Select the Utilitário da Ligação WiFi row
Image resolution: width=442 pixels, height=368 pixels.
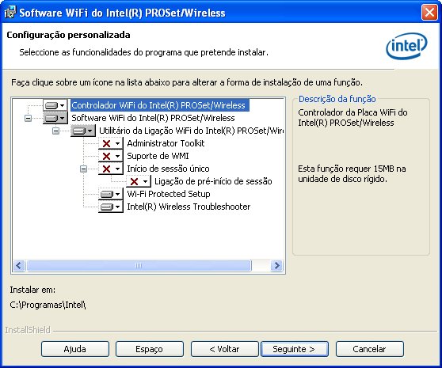coord(191,131)
